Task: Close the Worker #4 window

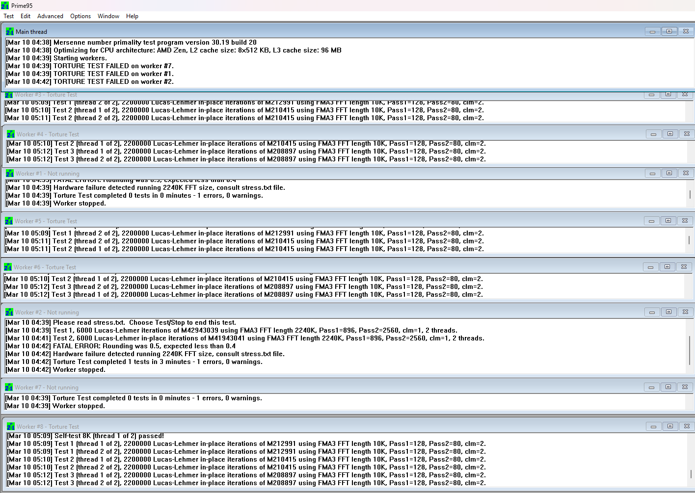Action: coord(687,134)
